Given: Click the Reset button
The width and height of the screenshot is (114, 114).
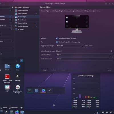Looking at the screenshot, I should click(63, 70).
